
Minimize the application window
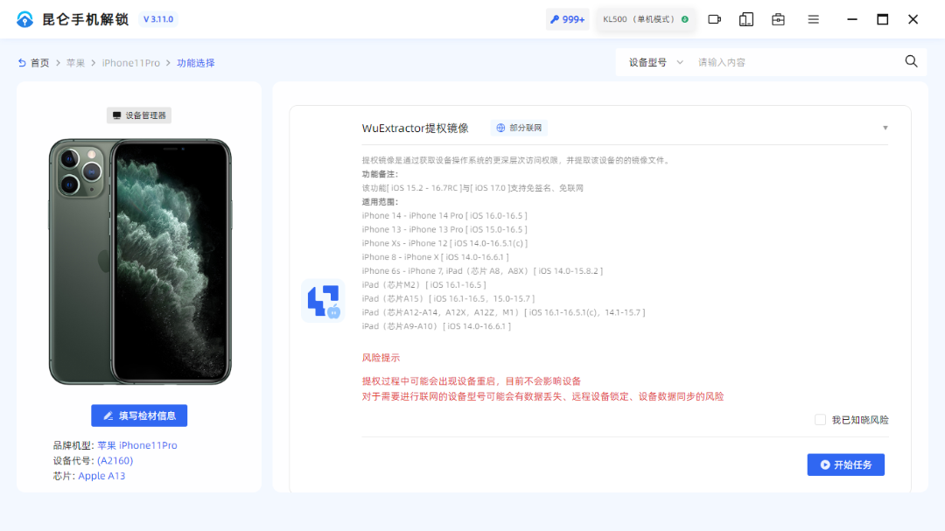tap(851, 19)
